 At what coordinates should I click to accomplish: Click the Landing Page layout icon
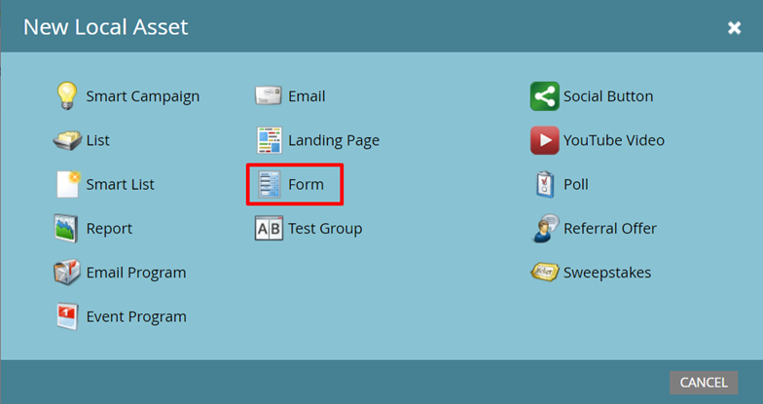[x=269, y=140]
